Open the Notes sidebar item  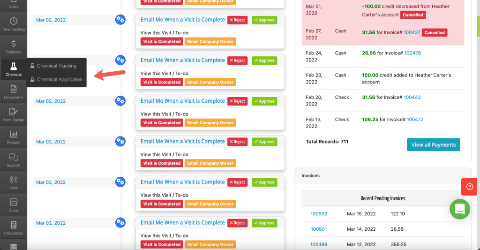[14, 5]
